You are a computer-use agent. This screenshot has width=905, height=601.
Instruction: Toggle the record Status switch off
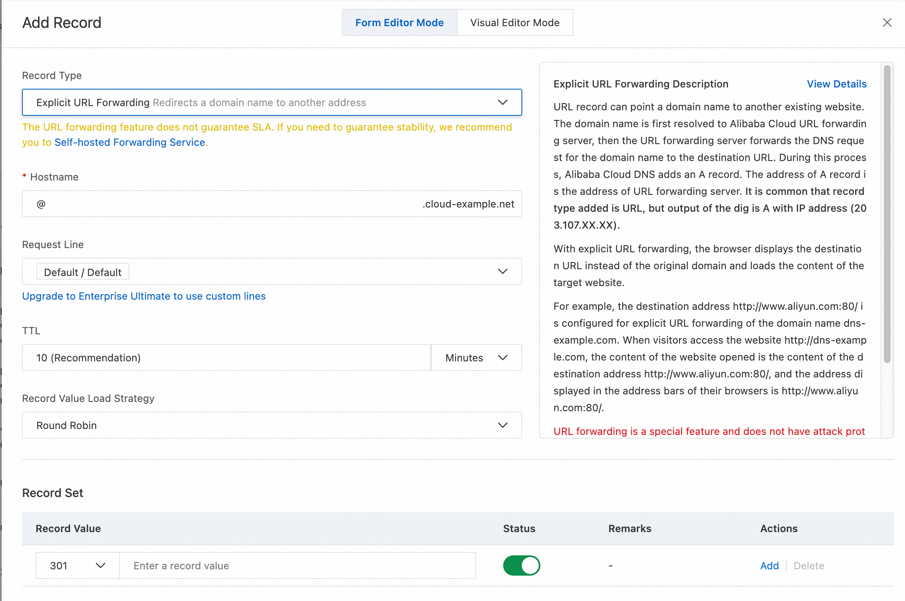[x=521, y=566]
